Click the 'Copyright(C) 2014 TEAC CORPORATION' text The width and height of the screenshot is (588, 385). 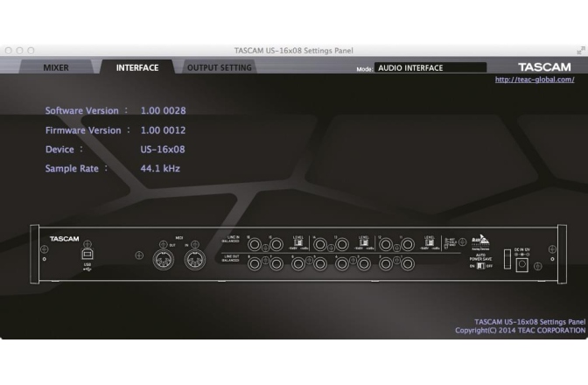tap(520, 330)
